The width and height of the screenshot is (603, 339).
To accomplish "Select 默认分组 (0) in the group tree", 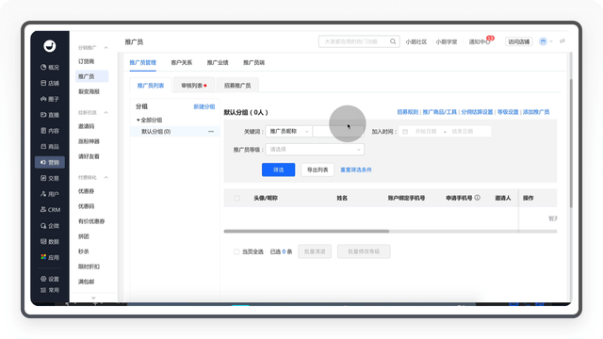I will [175, 132].
